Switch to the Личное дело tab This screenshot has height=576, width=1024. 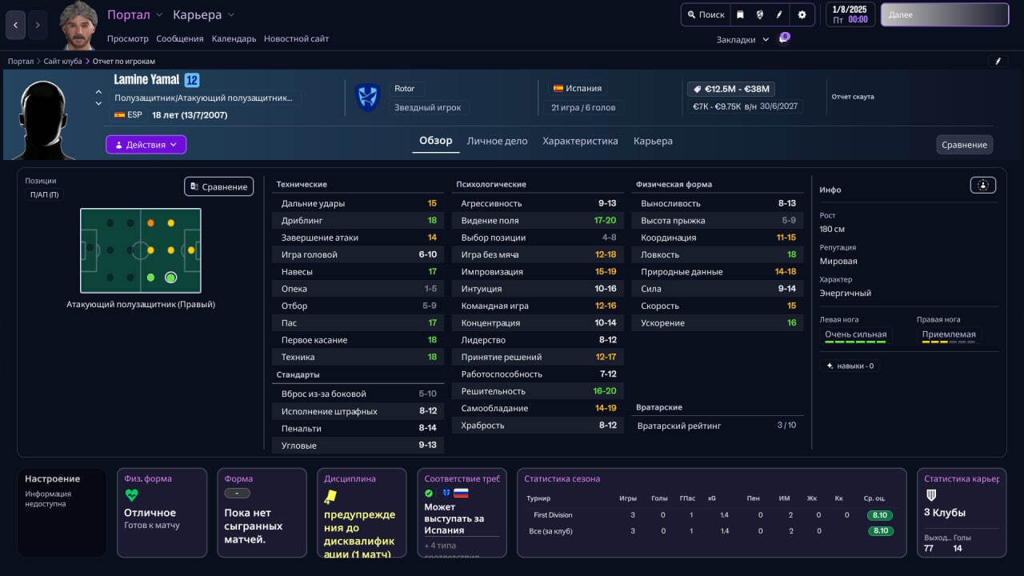click(497, 141)
